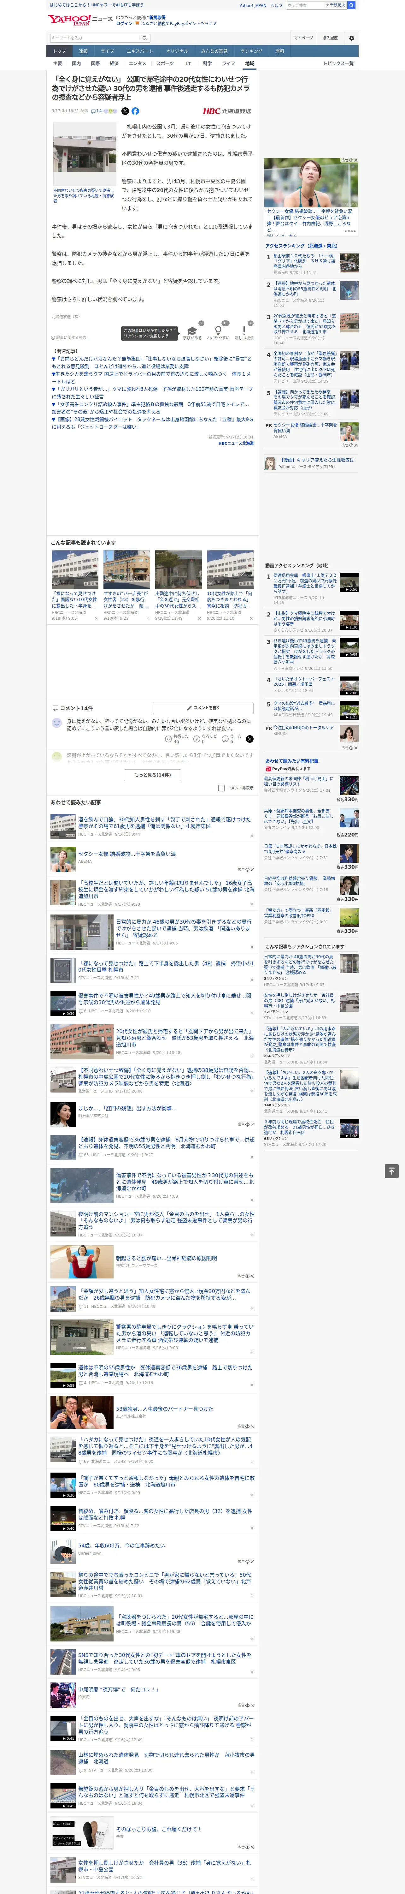Image resolution: width=405 pixels, height=1894 pixels.
Task: Open the HBCニュース北海道 source link
Action: pyautogui.click(x=236, y=444)
